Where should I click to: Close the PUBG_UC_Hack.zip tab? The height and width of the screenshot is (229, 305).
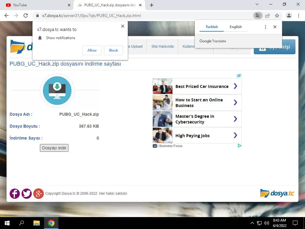pyautogui.click(x=140, y=5)
